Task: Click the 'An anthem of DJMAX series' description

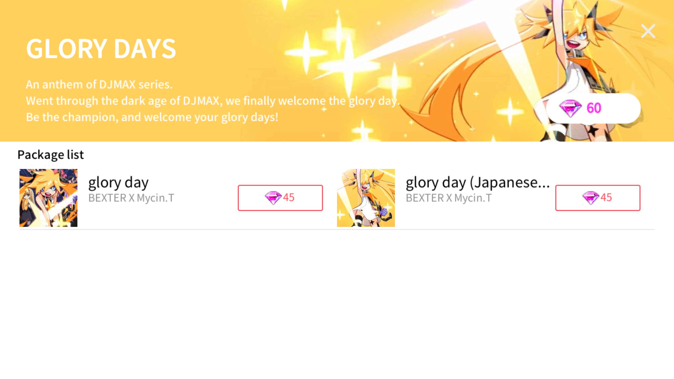Action: point(99,84)
